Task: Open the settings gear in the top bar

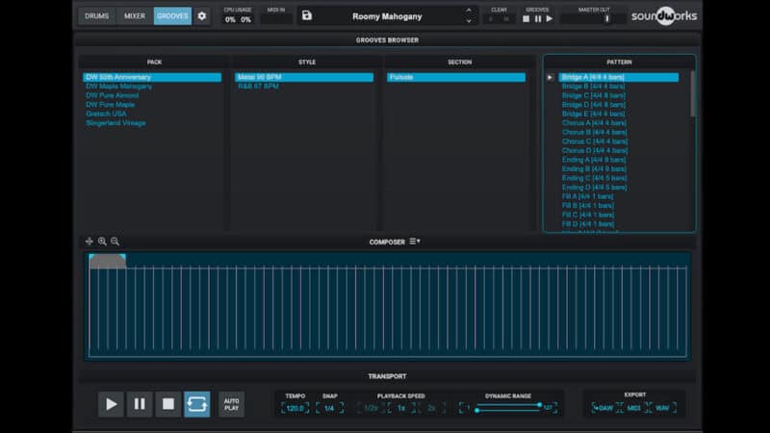Action: 202,16
